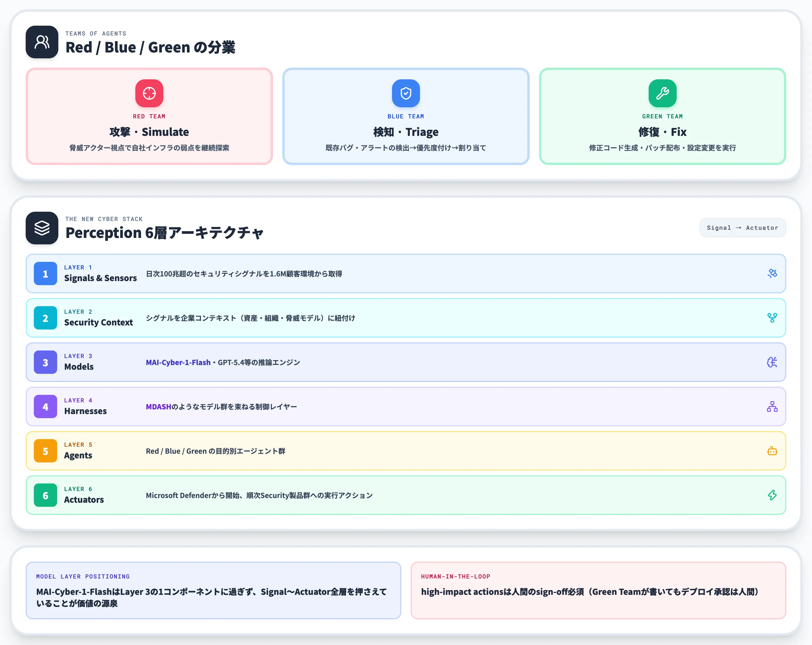This screenshot has width=812, height=645.
Task: Click the TEAMS OF AGENTS overline label
Action: (x=96, y=34)
